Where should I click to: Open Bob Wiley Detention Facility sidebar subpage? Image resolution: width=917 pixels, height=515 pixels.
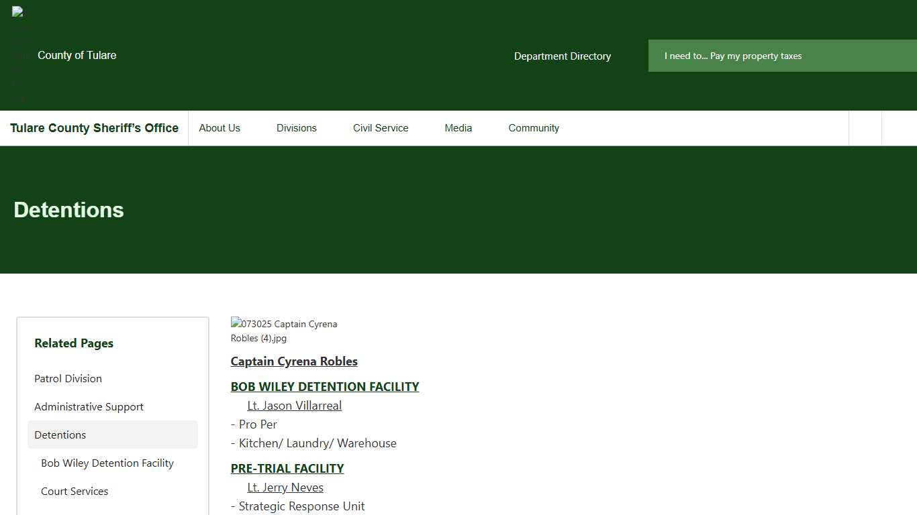(x=107, y=463)
